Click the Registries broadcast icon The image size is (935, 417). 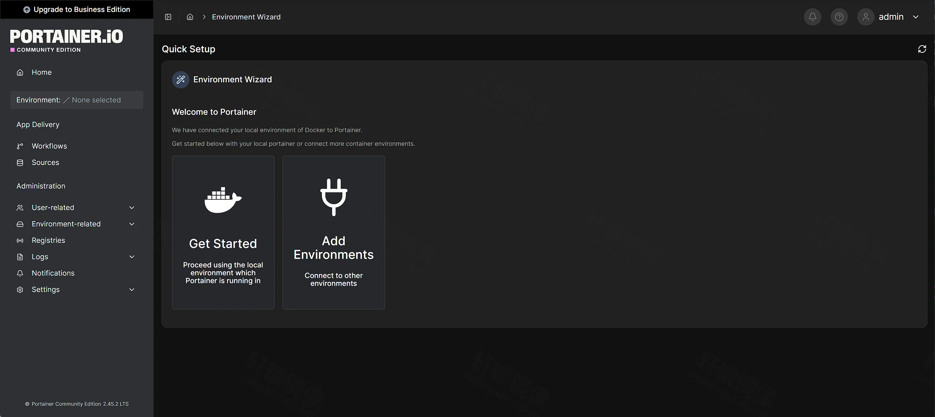point(20,240)
